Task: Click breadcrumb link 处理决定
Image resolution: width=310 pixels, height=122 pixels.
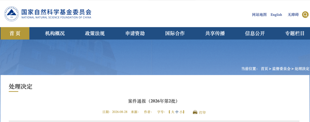Action: coord(302,69)
